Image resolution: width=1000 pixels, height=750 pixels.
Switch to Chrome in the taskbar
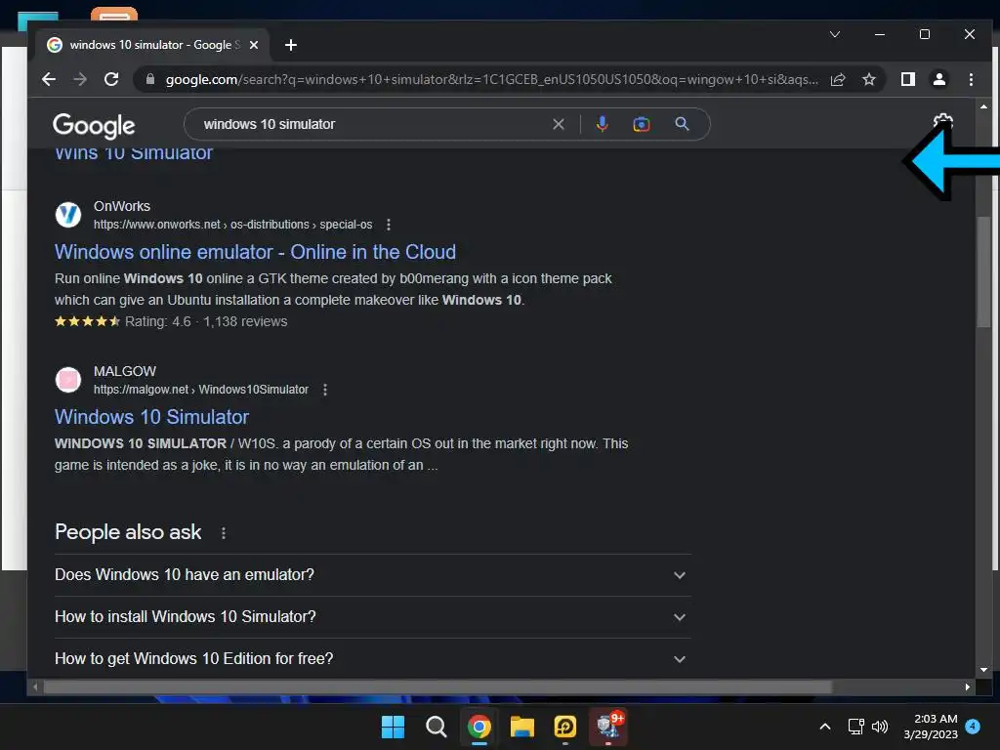point(479,727)
